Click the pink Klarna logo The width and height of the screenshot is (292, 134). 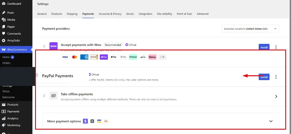pos(152,57)
